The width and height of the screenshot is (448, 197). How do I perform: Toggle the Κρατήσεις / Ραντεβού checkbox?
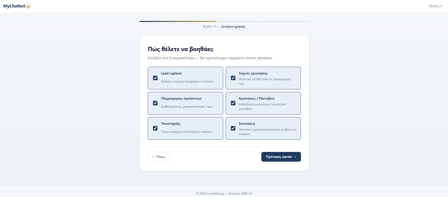pyautogui.click(x=233, y=103)
